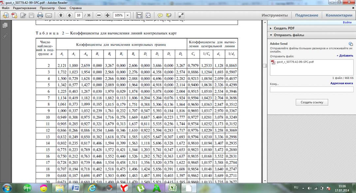Click the Создать ссылку button
This screenshot has width=356, height=193.
click(312, 102)
